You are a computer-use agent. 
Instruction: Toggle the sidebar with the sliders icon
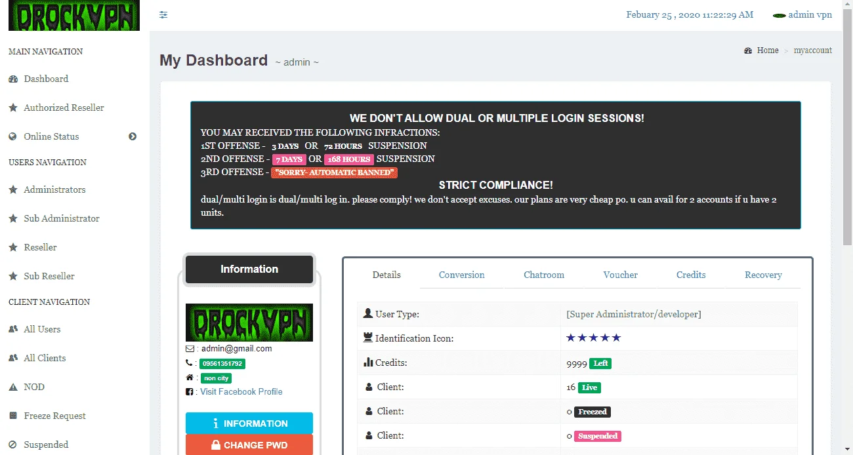tap(163, 14)
